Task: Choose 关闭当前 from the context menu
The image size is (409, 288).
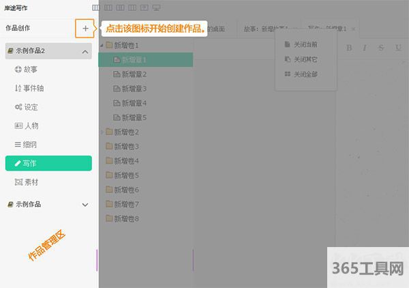Action: [x=305, y=44]
